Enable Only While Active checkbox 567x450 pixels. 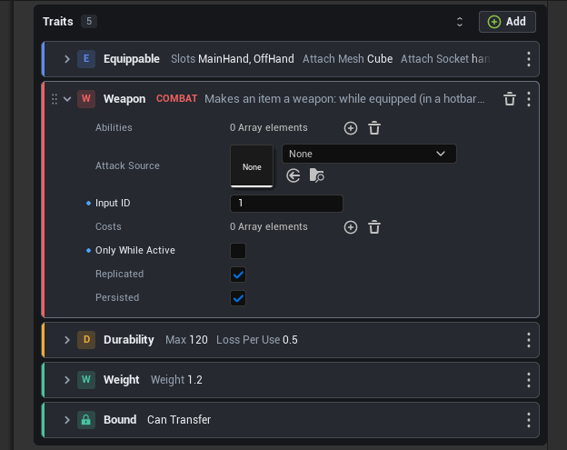point(238,251)
